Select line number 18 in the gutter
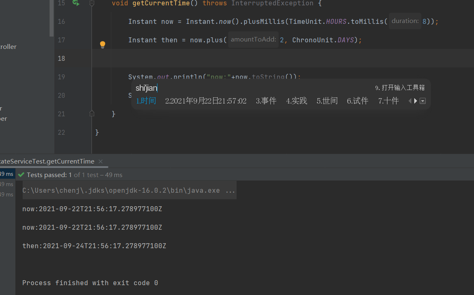 (61, 58)
